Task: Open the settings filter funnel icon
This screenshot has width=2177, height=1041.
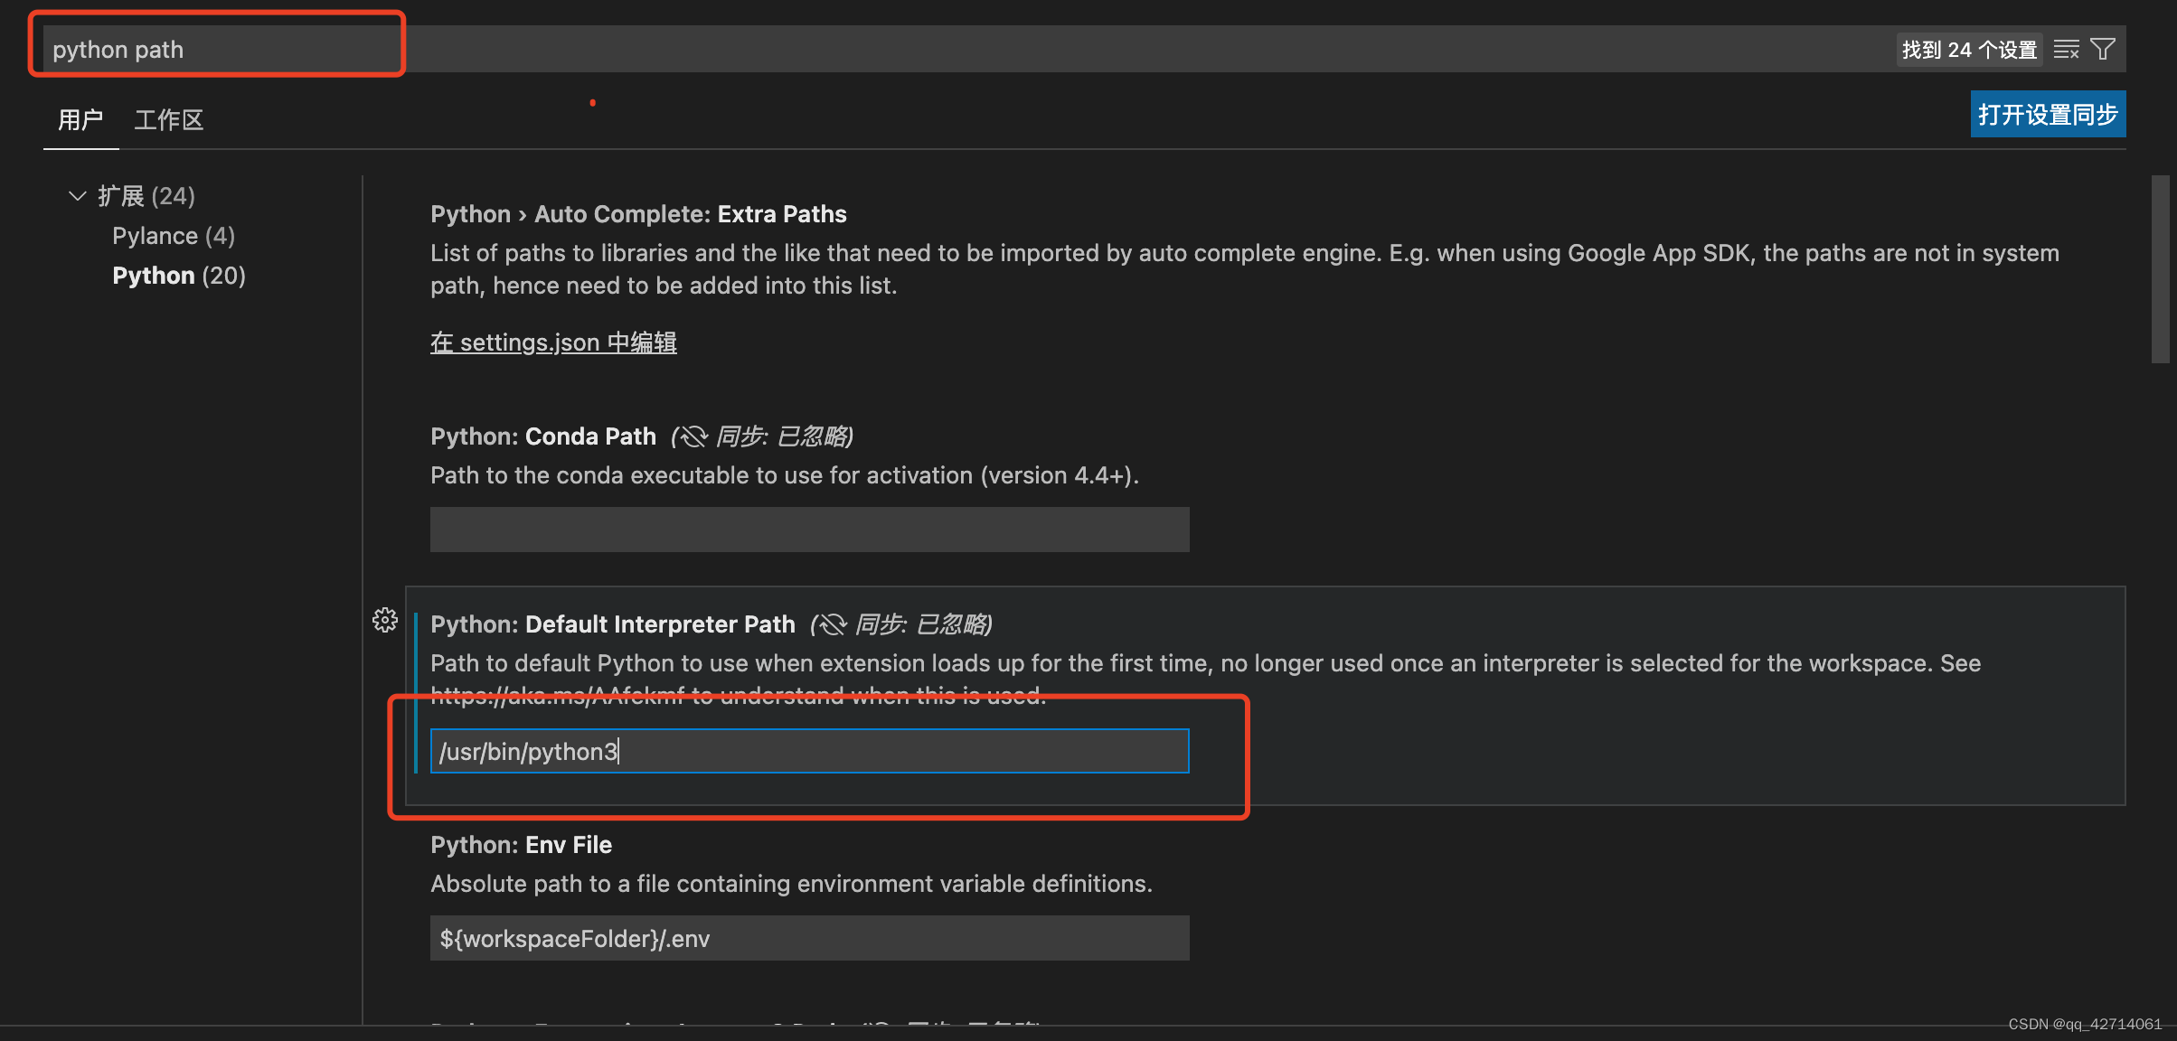Action: pyautogui.click(x=2104, y=49)
